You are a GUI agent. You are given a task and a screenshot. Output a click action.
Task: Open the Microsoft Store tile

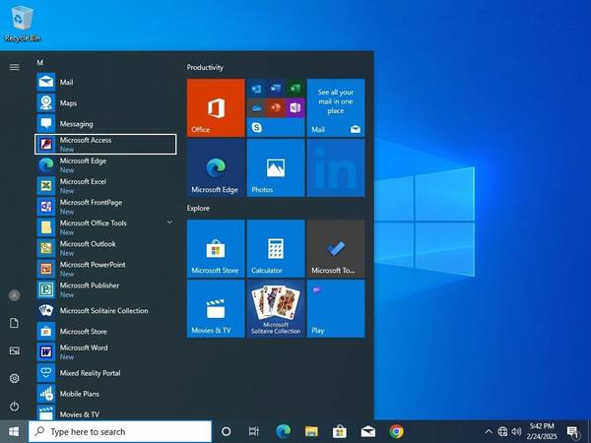coord(215,248)
